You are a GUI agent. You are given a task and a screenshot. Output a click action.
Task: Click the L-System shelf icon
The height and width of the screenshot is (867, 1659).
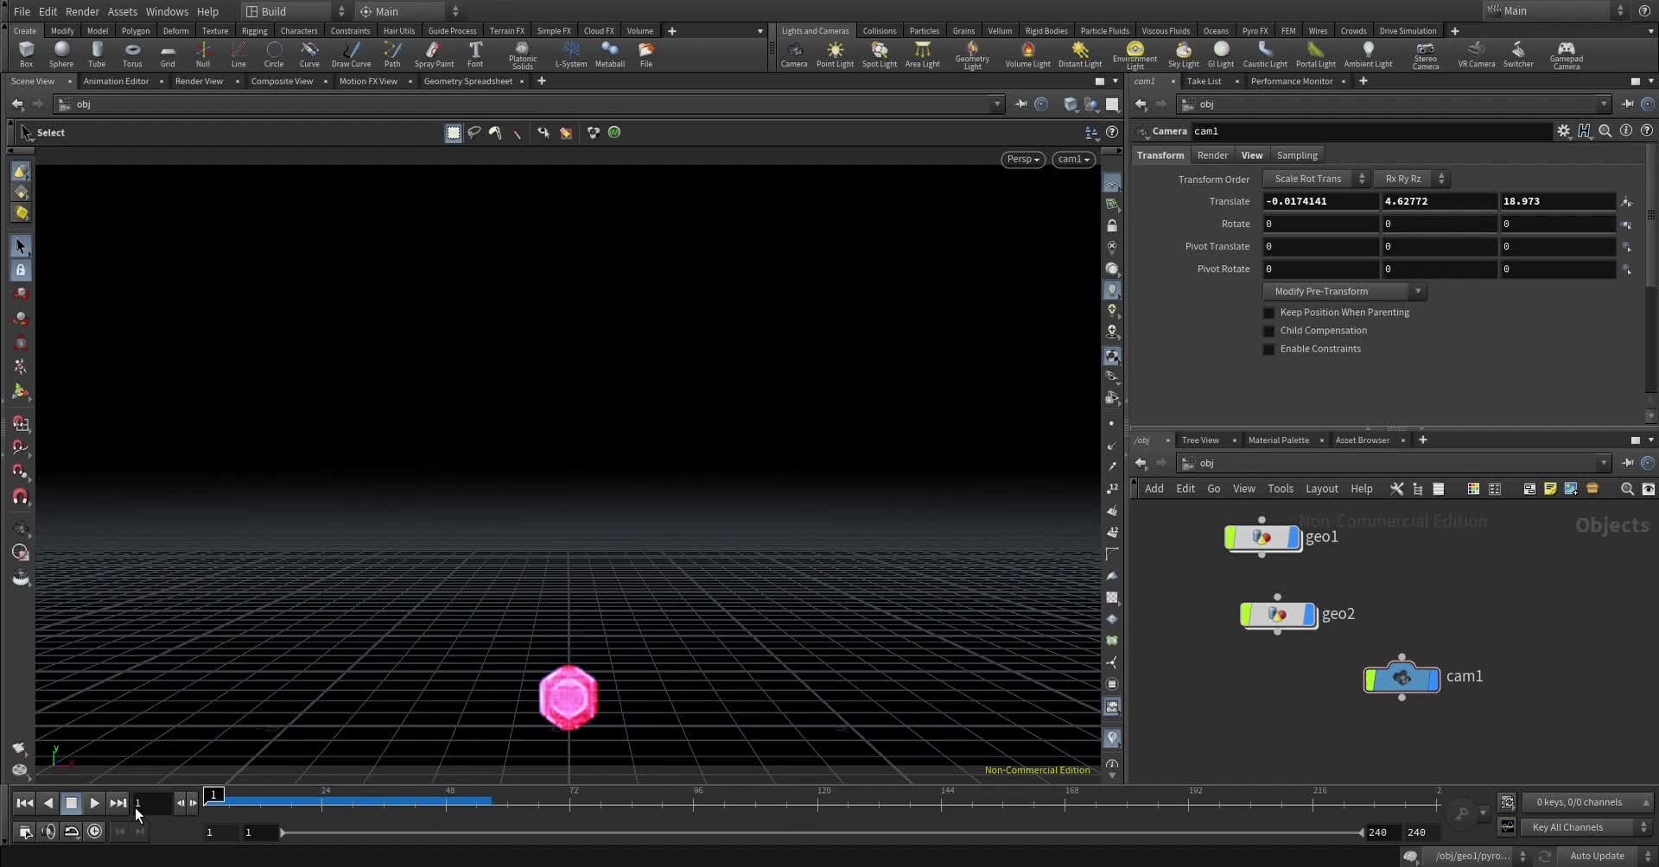(x=570, y=54)
